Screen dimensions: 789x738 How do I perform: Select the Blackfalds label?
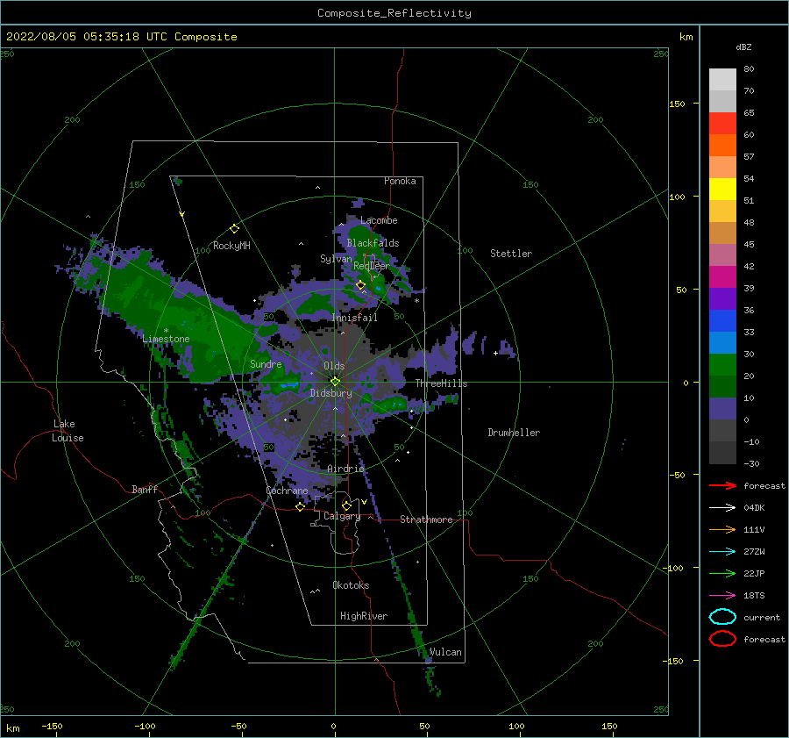[x=373, y=243]
